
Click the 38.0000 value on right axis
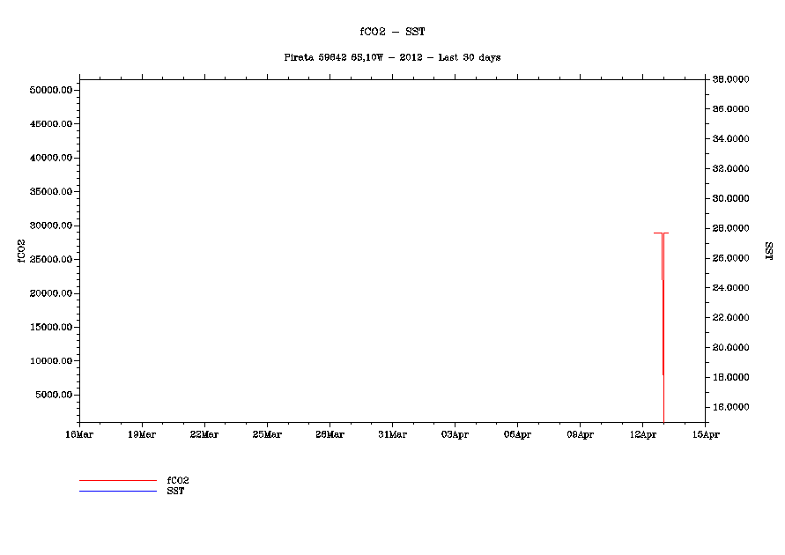pos(730,79)
